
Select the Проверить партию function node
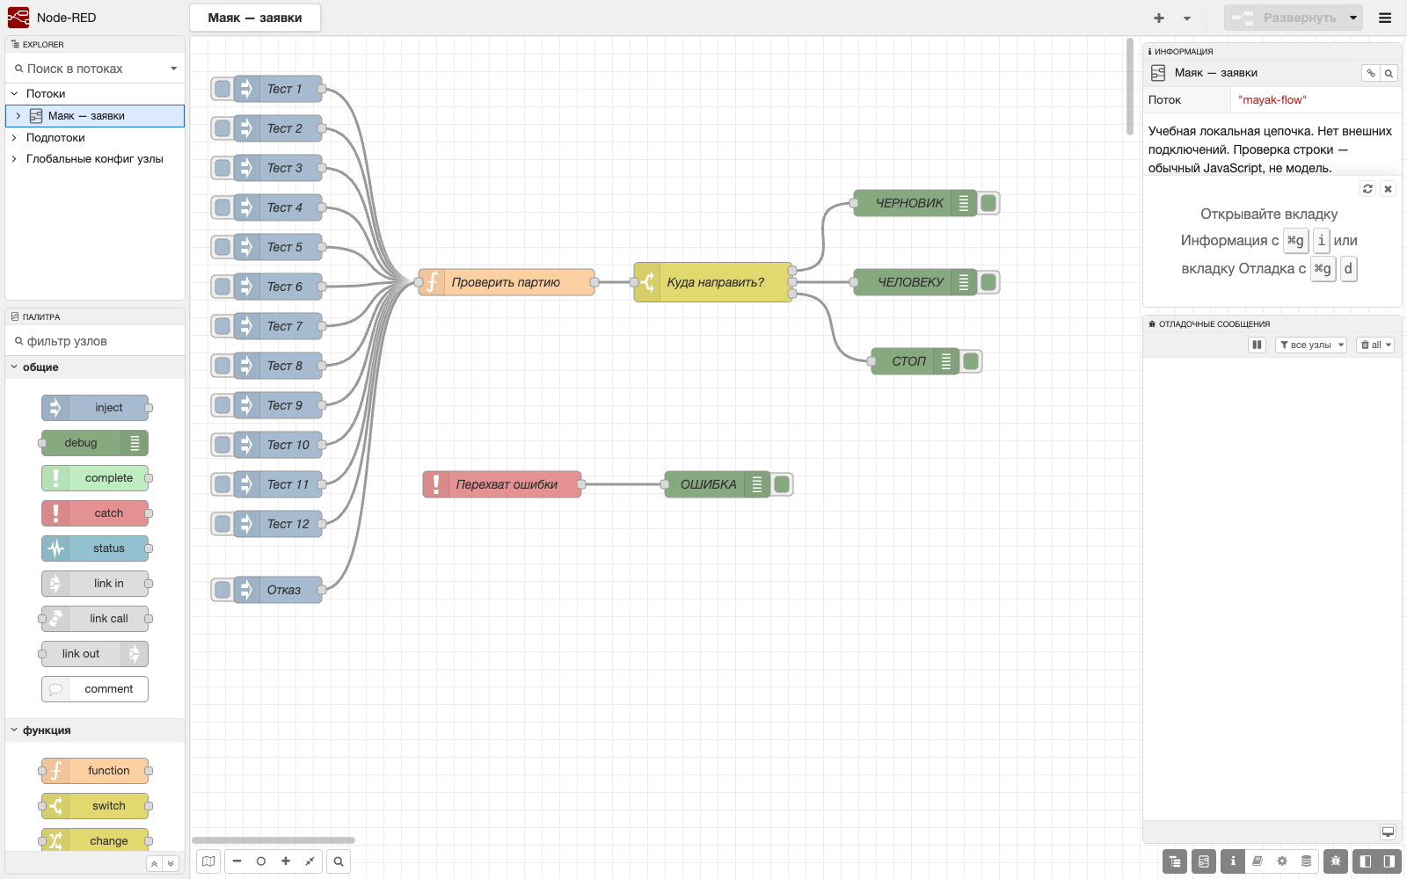pyautogui.click(x=507, y=282)
